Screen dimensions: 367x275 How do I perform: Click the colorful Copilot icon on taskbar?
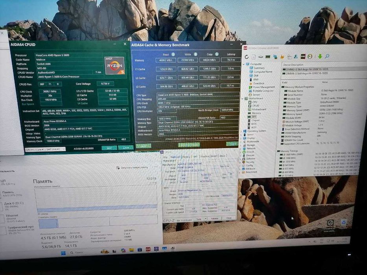click(x=123, y=250)
